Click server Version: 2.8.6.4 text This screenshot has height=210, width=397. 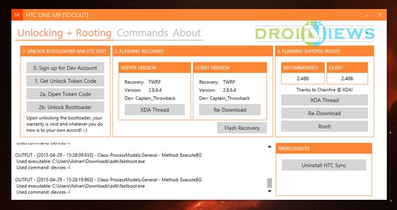[143, 90]
